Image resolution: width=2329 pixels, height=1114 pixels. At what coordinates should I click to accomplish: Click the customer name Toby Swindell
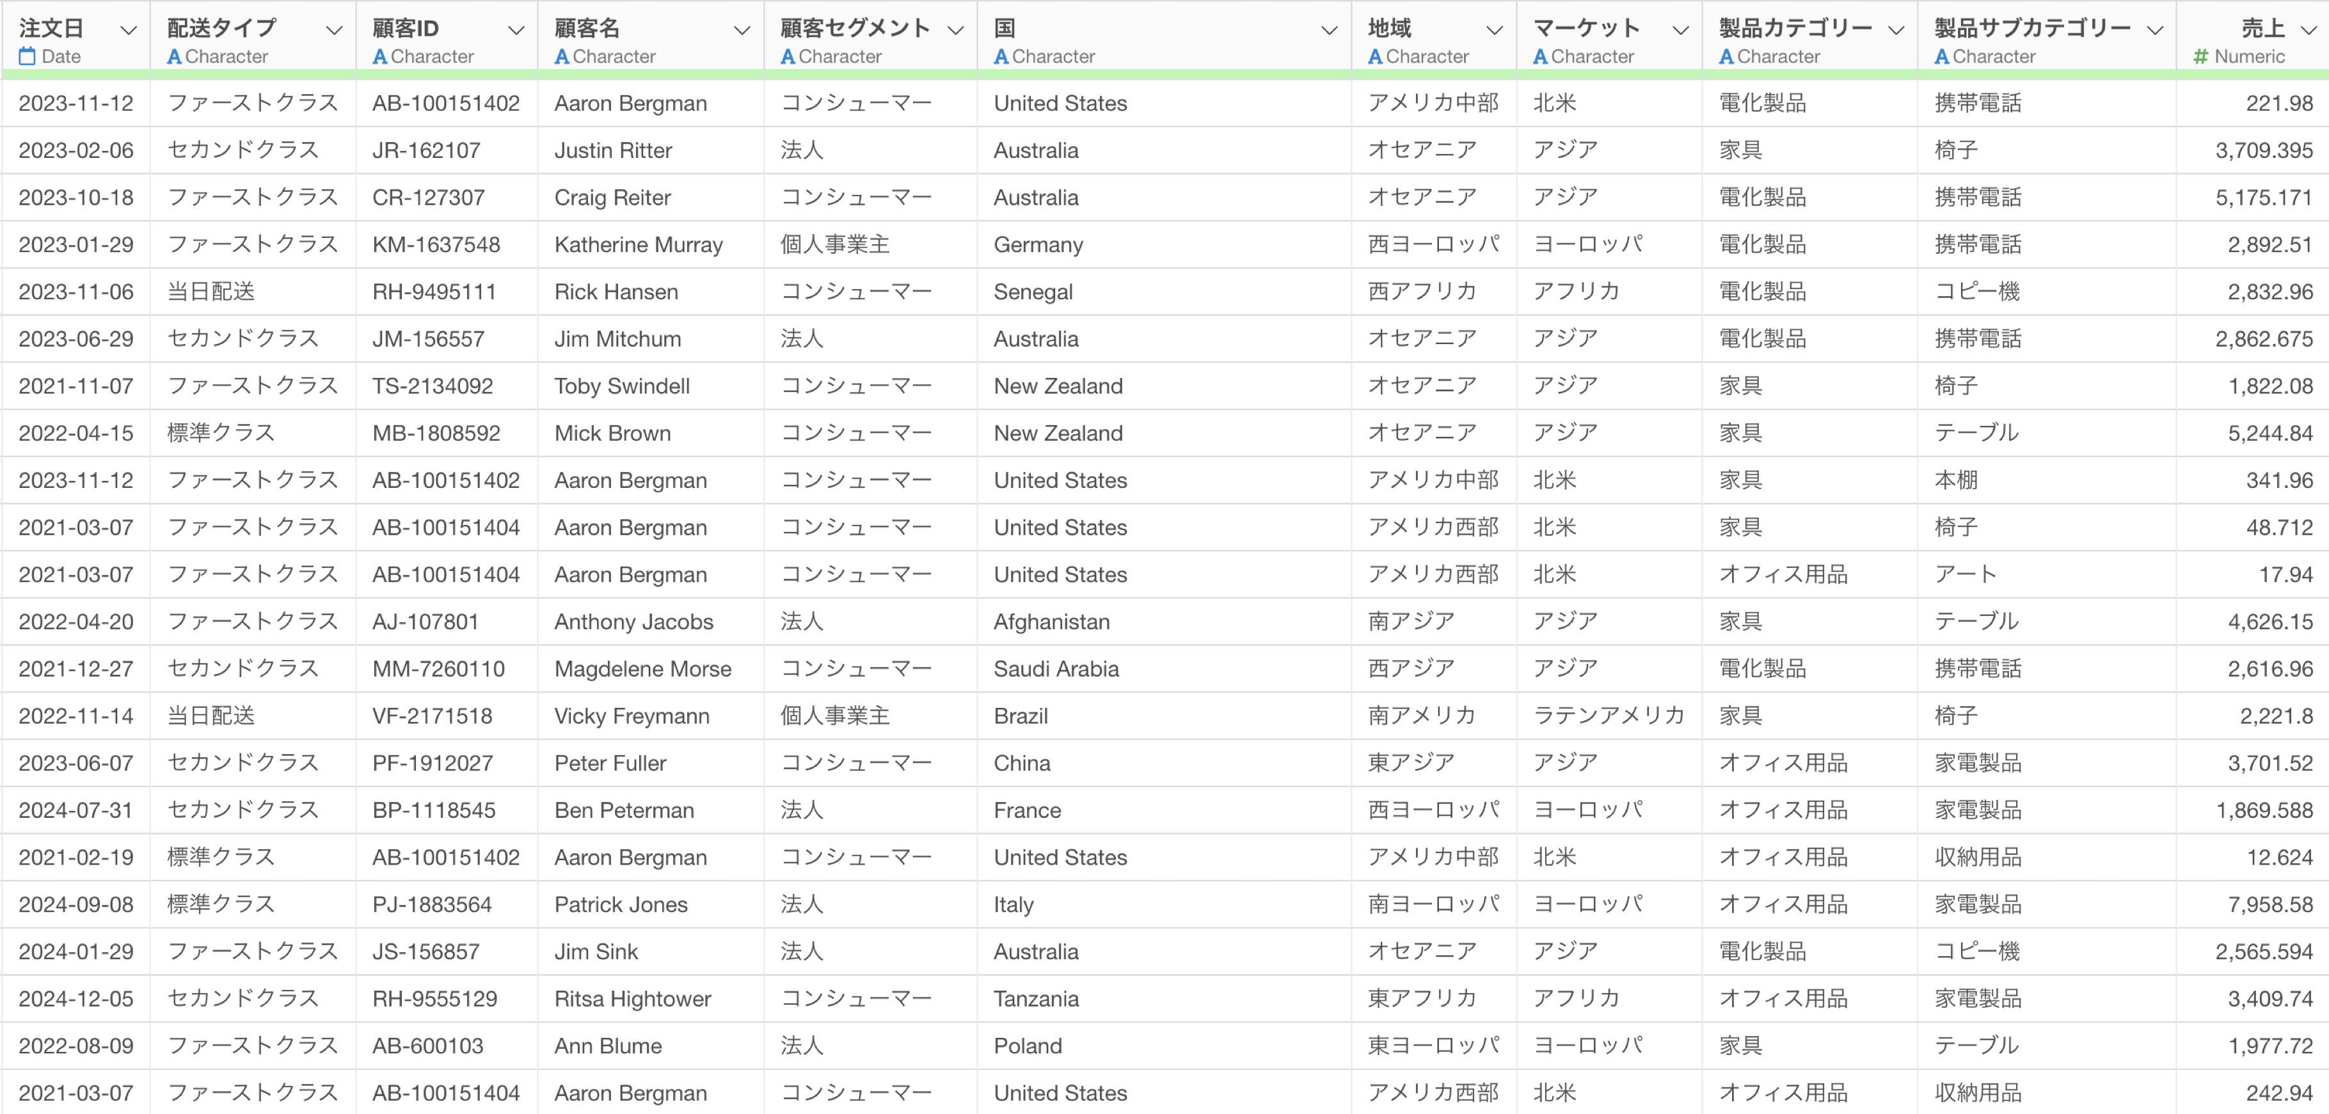click(x=622, y=386)
